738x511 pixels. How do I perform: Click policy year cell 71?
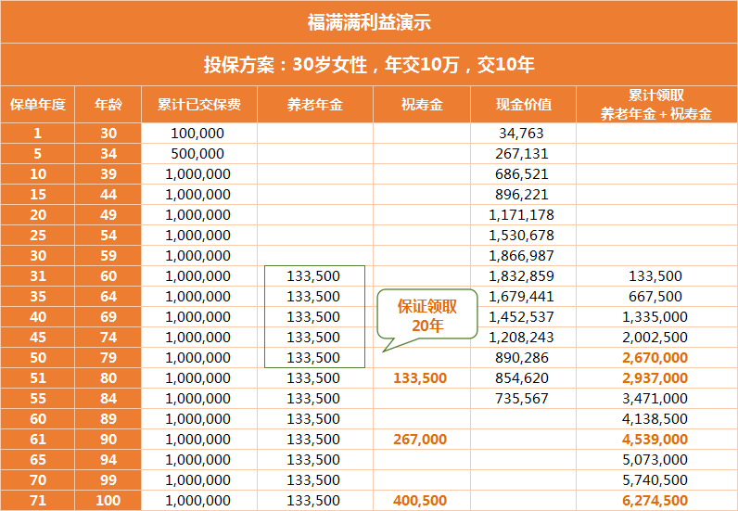tap(38, 501)
